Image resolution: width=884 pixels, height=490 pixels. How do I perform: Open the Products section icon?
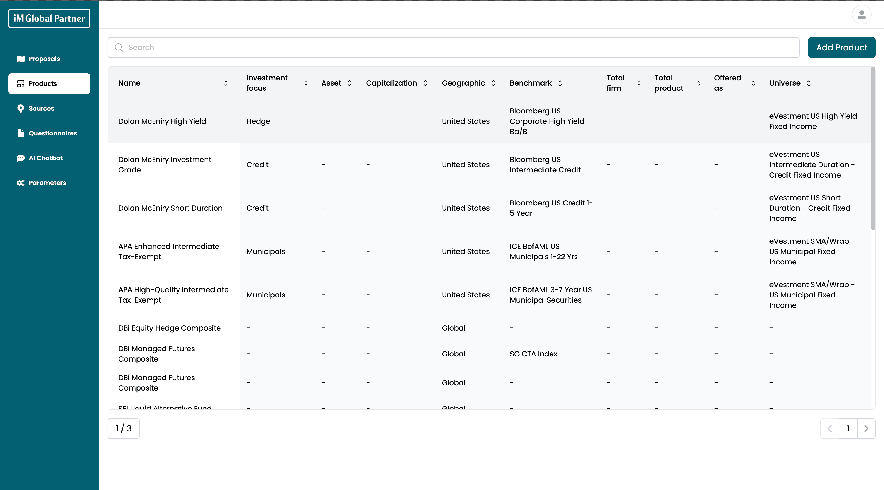21,83
